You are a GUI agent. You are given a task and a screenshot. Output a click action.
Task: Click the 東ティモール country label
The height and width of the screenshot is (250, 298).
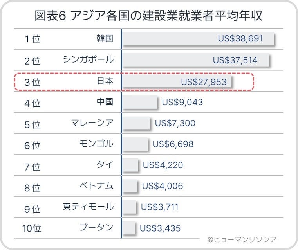coord(88,207)
